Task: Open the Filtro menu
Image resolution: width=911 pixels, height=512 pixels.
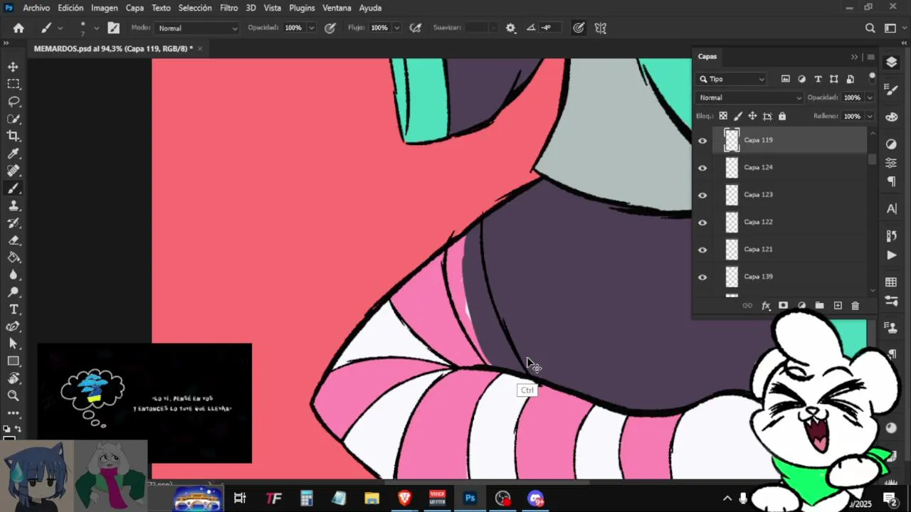Action: (x=229, y=8)
